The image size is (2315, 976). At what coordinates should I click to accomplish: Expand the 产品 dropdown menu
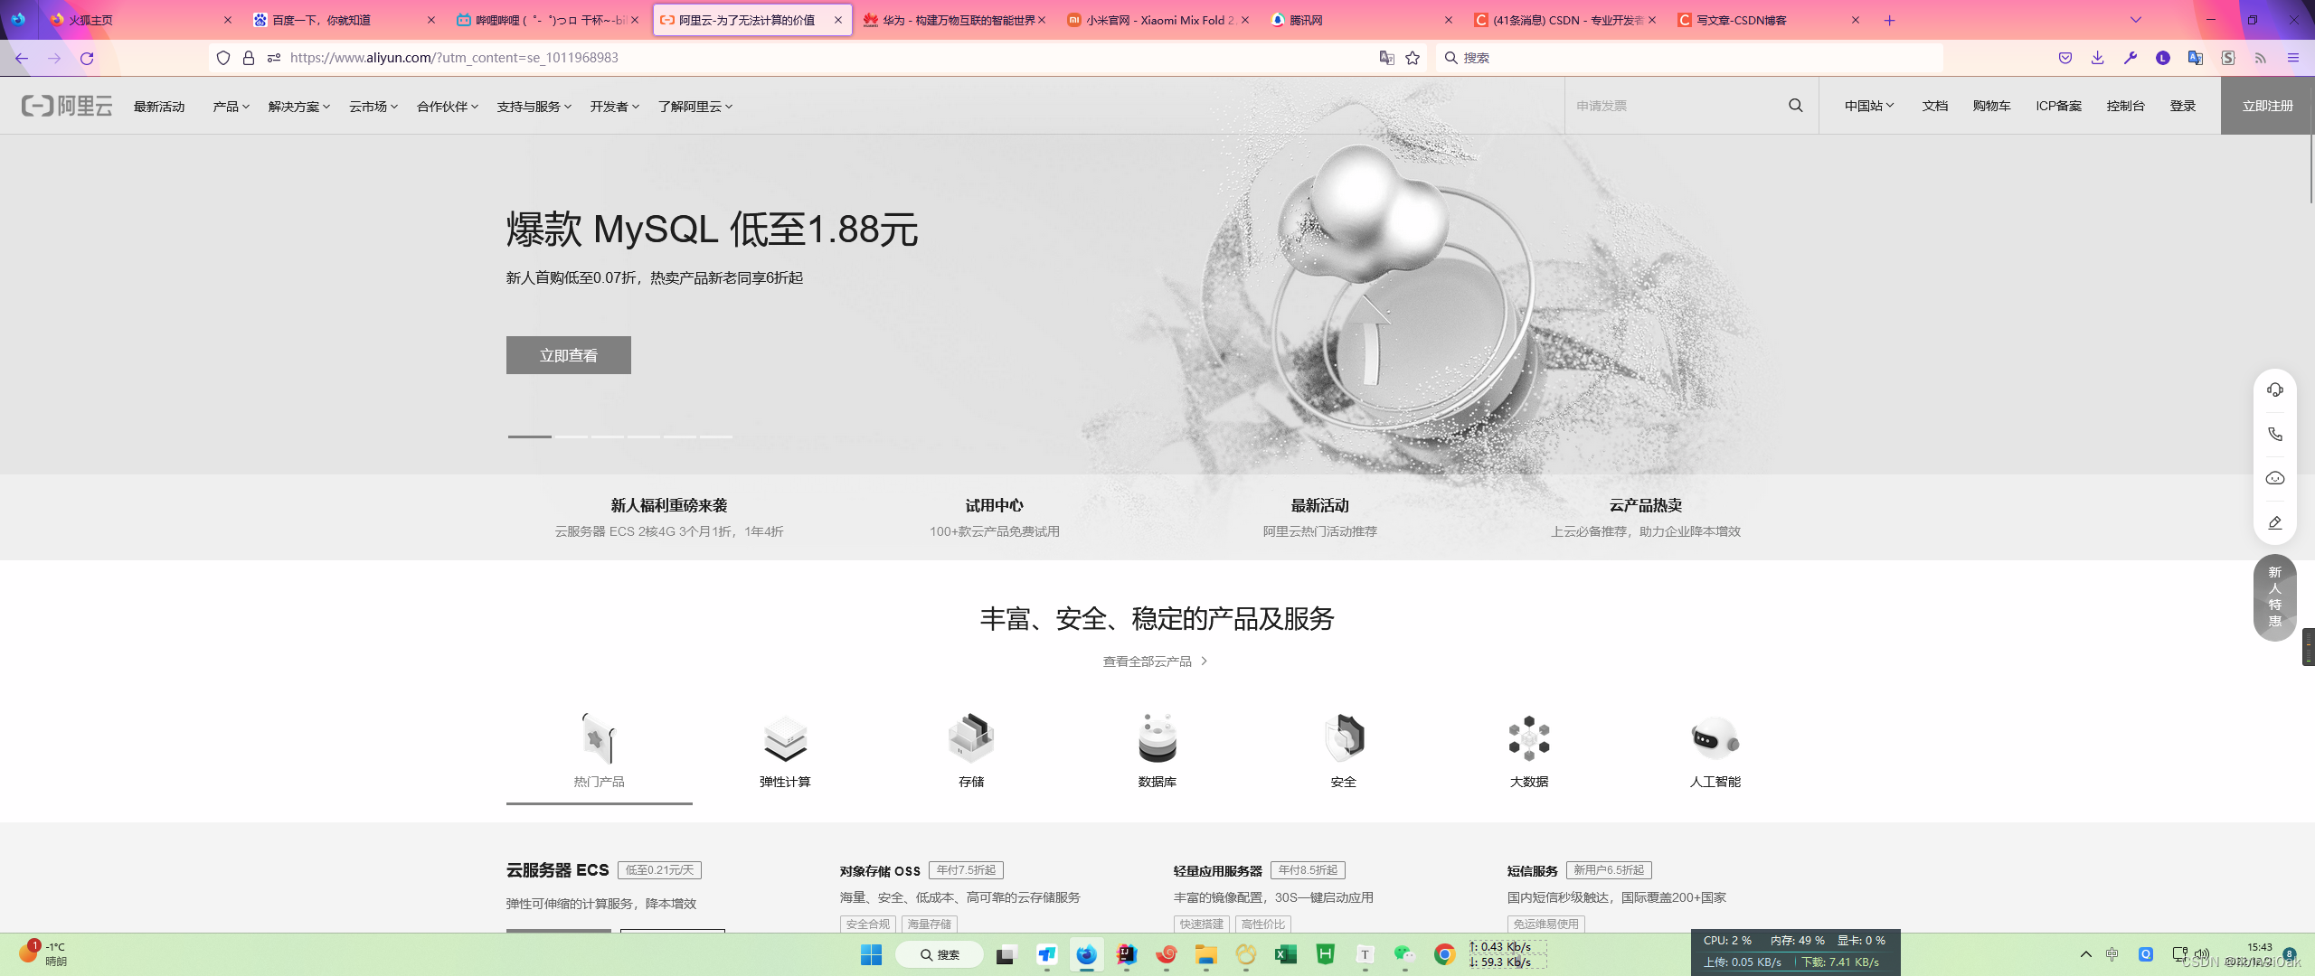tap(231, 107)
